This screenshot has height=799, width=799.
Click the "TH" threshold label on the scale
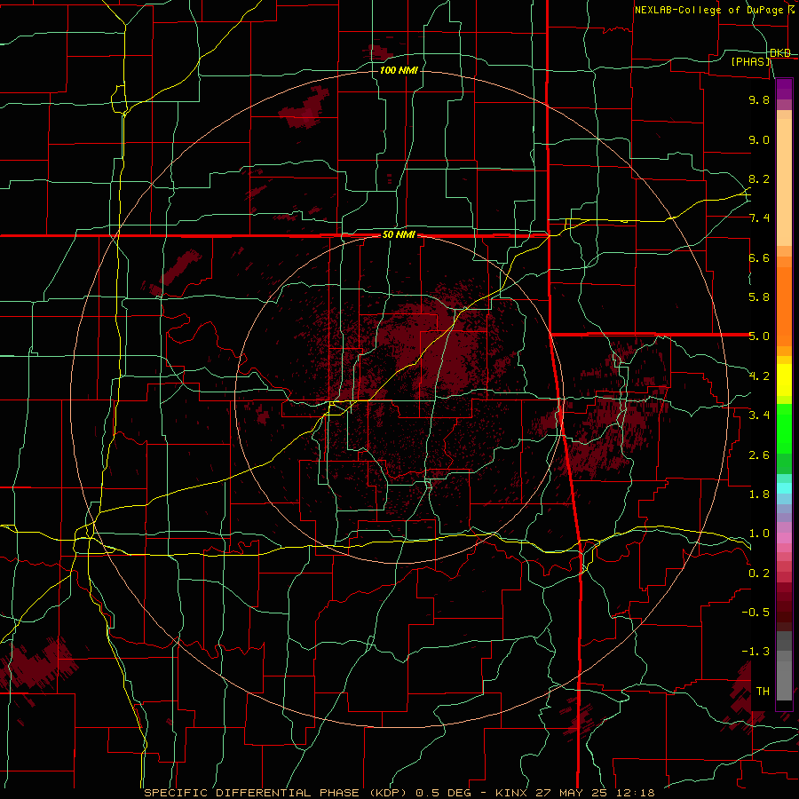763,692
